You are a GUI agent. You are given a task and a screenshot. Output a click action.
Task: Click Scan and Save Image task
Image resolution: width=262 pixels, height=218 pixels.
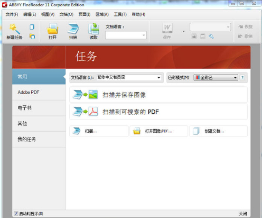(x=158, y=95)
